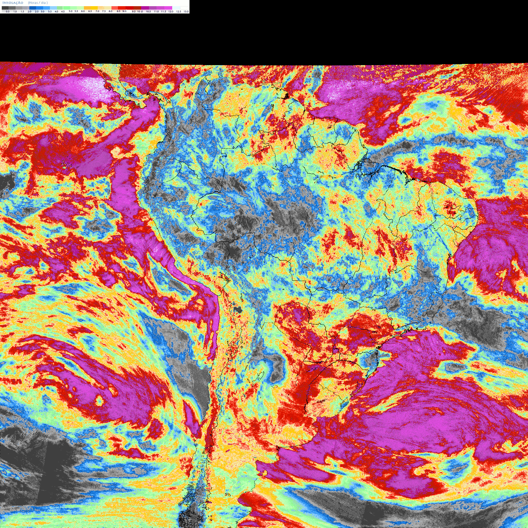Image resolution: width=528 pixels, height=528 pixels.
Task: Select the dark blue swatch just after 2.0
Action: pyautogui.click(x=33, y=8)
